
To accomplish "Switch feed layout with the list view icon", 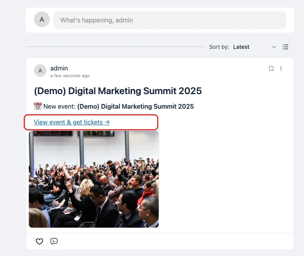I will pos(285,47).
